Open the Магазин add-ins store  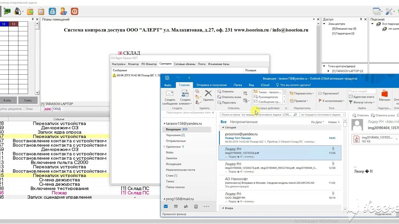click(384, 96)
